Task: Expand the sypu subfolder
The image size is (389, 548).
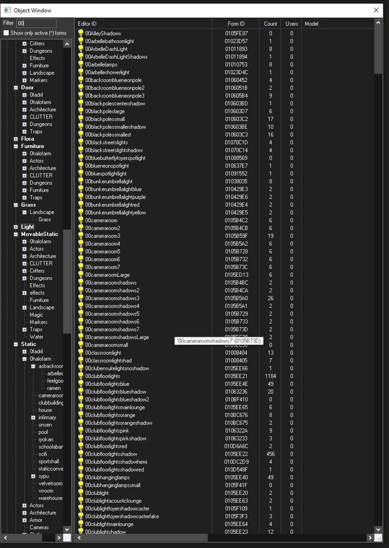Action: click(33, 476)
